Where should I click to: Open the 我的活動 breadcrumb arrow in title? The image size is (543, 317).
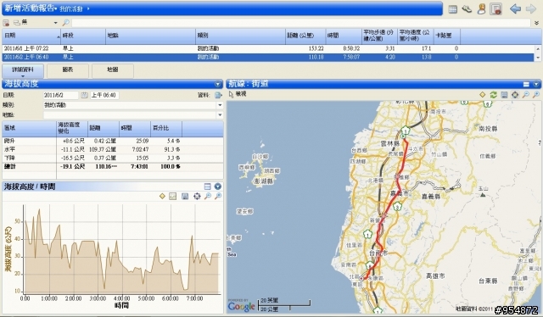[x=88, y=8]
